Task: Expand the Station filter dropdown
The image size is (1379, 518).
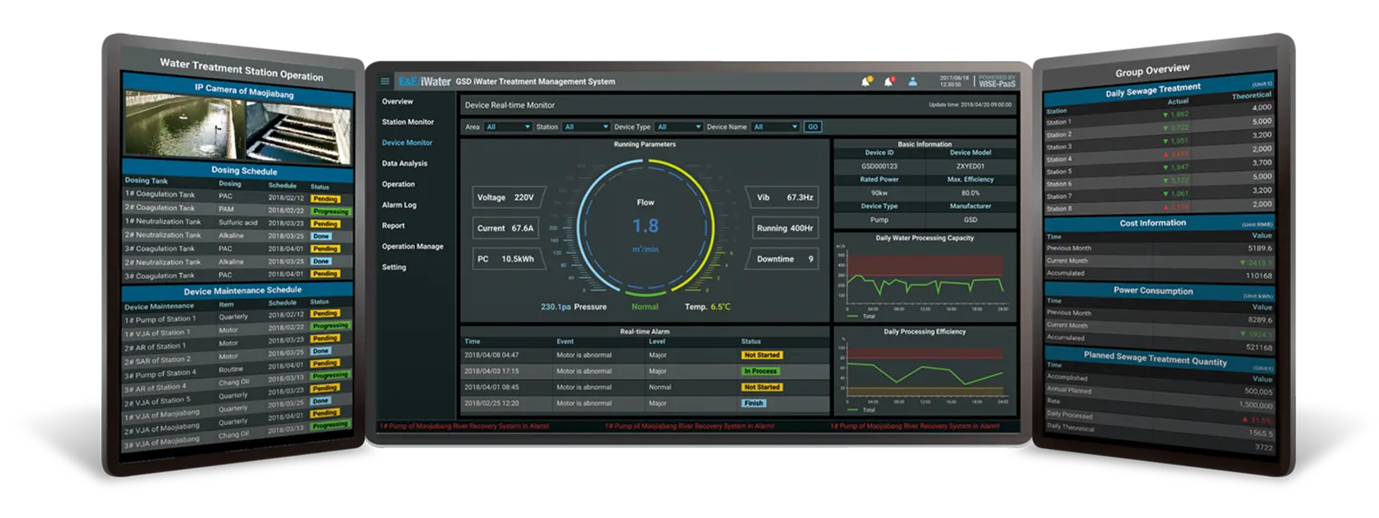Action: (585, 127)
